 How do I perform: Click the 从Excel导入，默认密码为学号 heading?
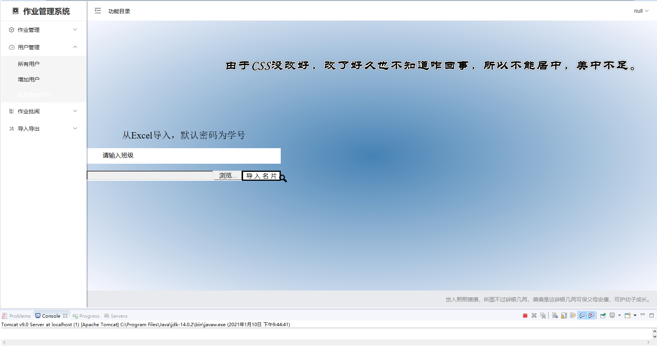184,135
